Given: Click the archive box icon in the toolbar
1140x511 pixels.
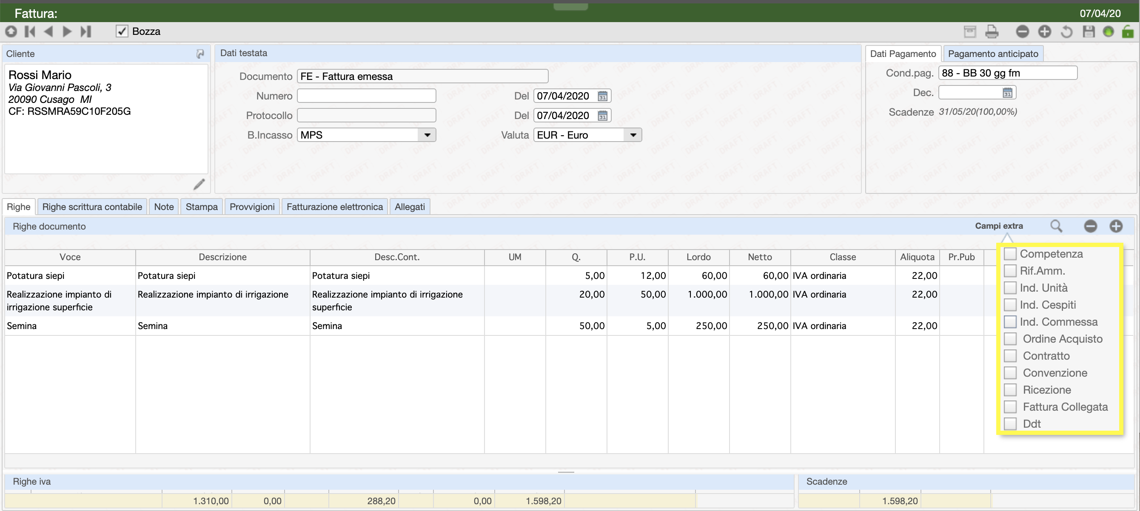Looking at the screenshot, I should pos(969,31).
